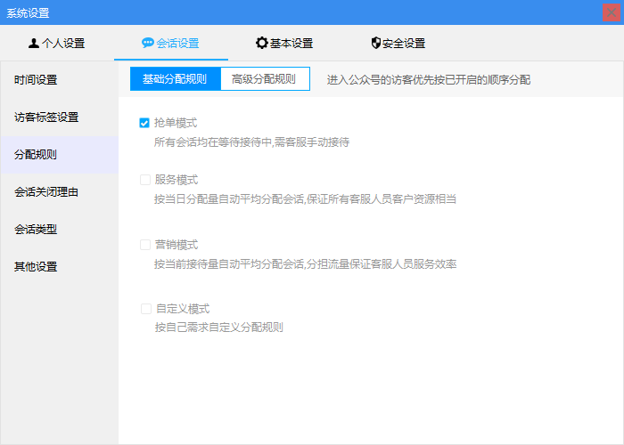Switch to 高级分配规则 tab

(x=265, y=79)
